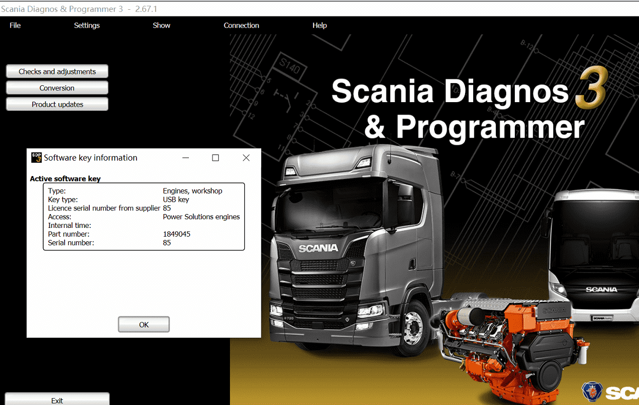
Task: Click the grey Scania truck image
Action: 349,246
